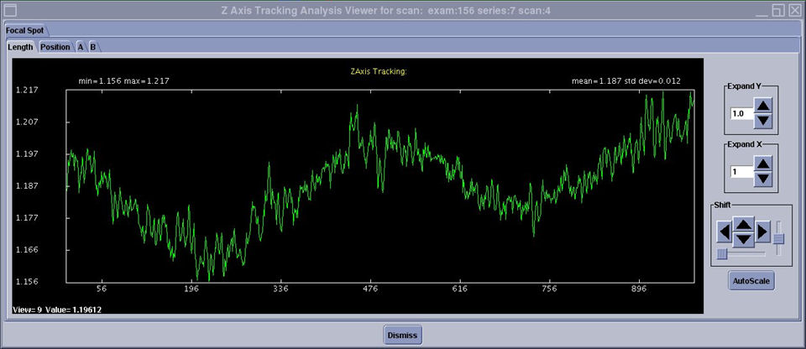Shift the graph down with down arrow

743,239
